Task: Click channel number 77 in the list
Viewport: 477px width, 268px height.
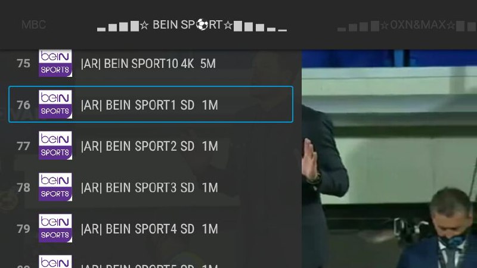Action: (x=23, y=146)
